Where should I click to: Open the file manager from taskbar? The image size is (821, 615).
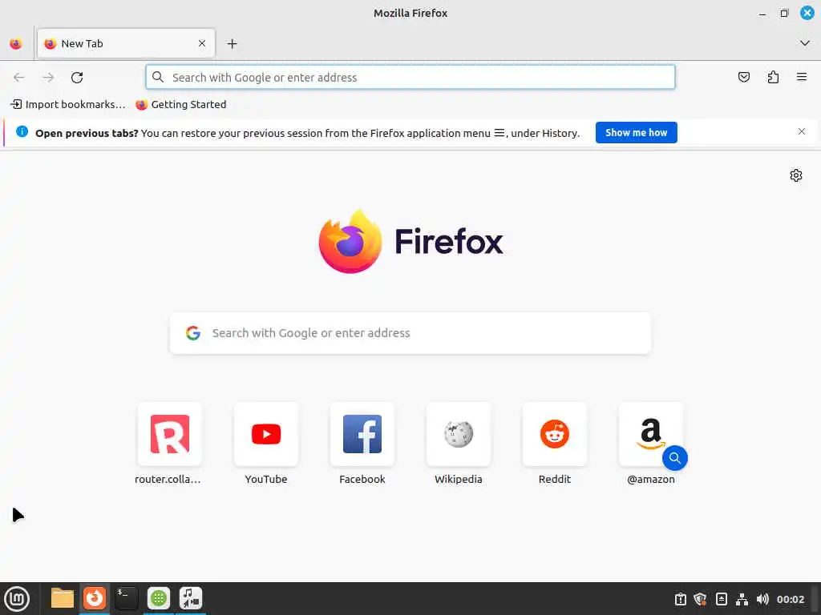[x=63, y=598]
